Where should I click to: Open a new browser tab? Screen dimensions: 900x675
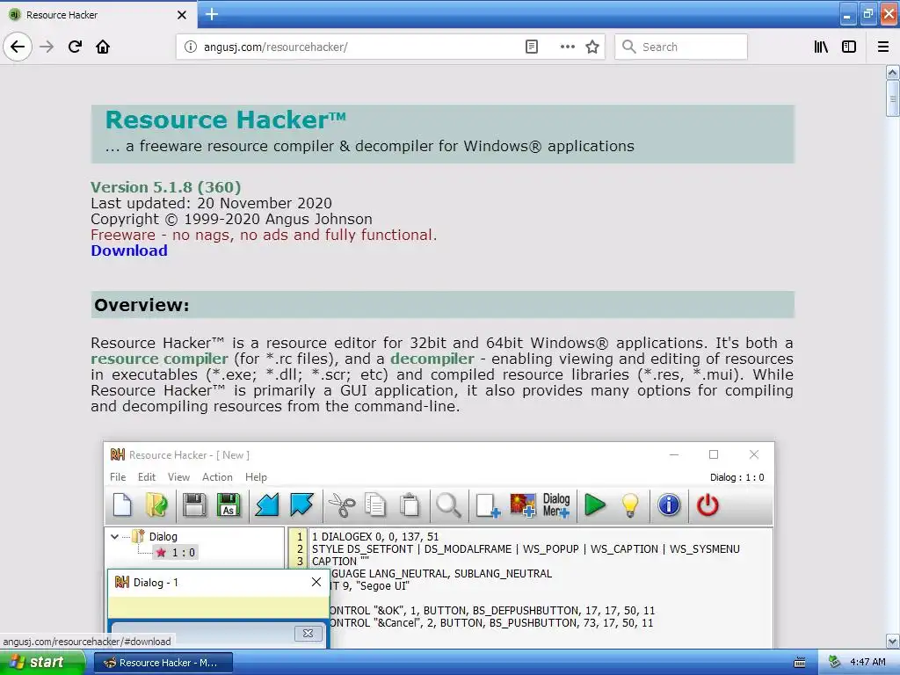coord(211,14)
